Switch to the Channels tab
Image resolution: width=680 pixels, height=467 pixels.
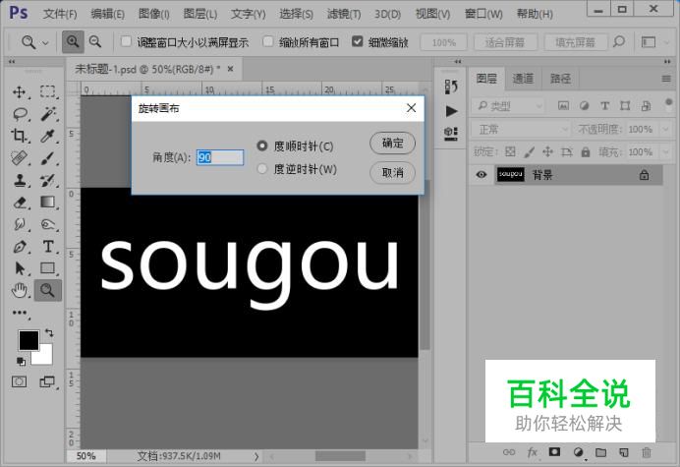[523, 79]
